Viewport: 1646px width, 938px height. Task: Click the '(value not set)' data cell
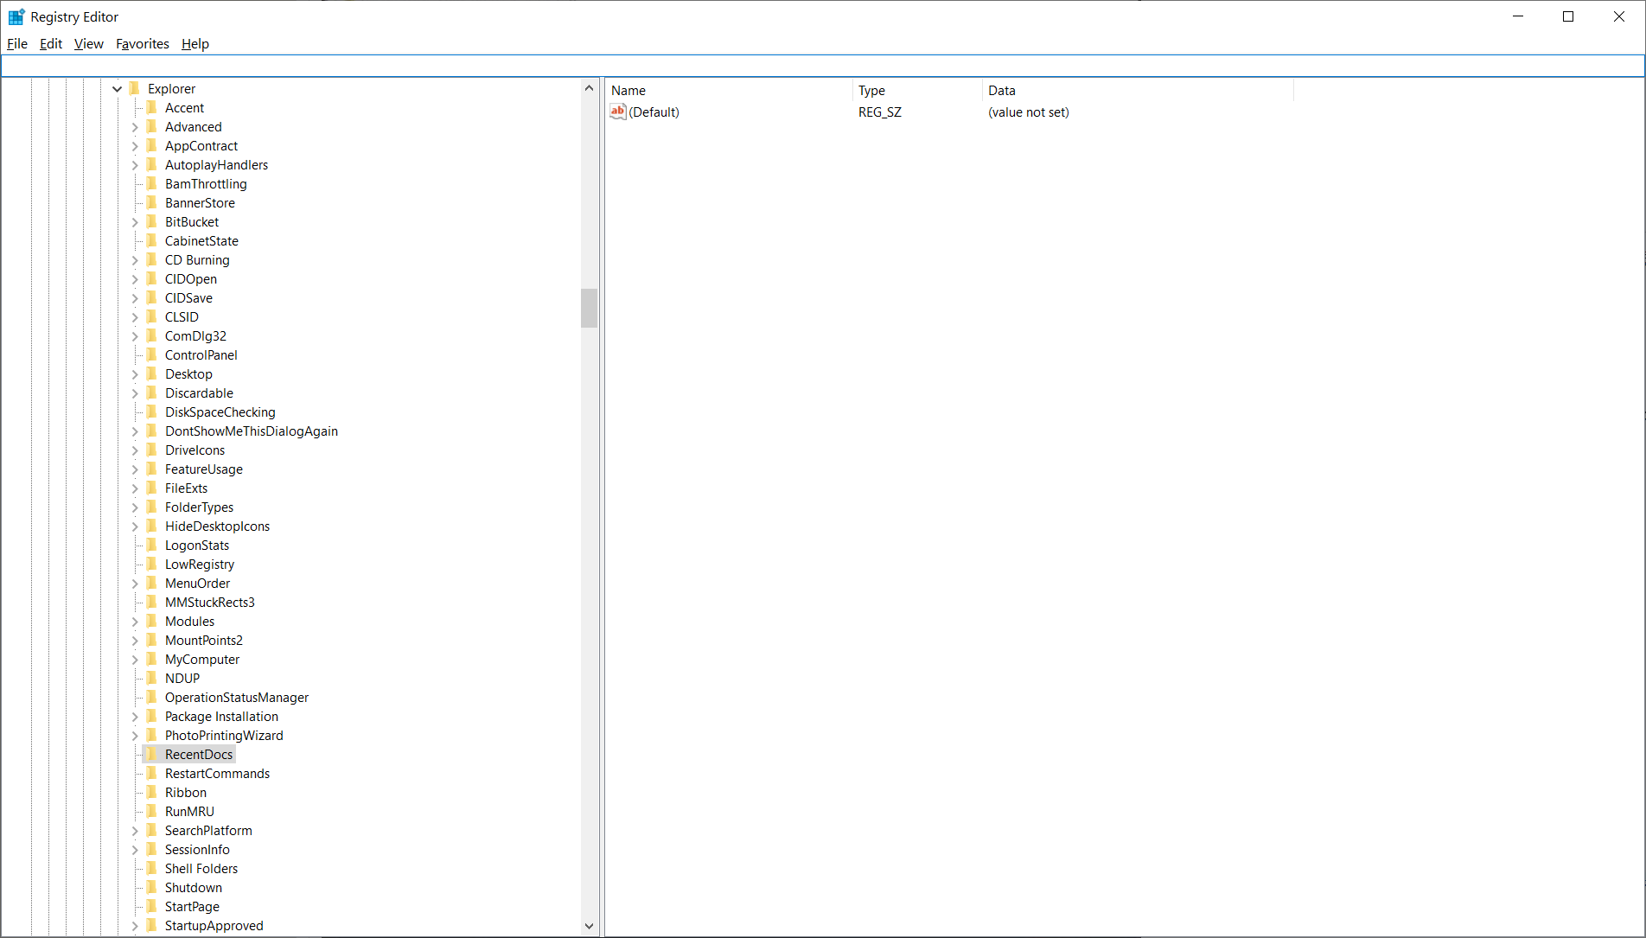pyautogui.click(x=1029, y=112)
